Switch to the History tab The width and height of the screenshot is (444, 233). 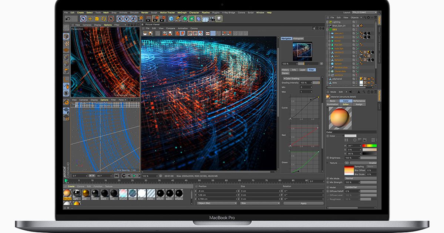point(285,70)
